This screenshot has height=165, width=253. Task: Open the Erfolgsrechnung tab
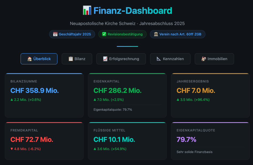click(x=121, y=59)
